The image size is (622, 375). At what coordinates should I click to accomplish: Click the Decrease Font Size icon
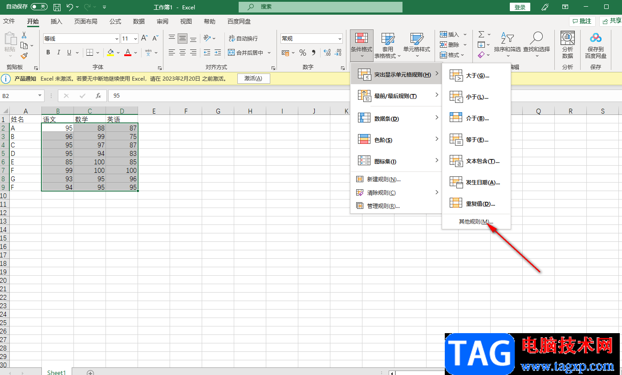[155, 39]
